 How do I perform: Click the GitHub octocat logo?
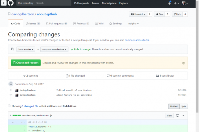coord(10,3)
